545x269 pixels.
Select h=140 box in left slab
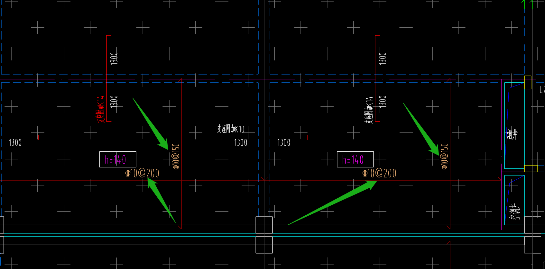point(118,159)
